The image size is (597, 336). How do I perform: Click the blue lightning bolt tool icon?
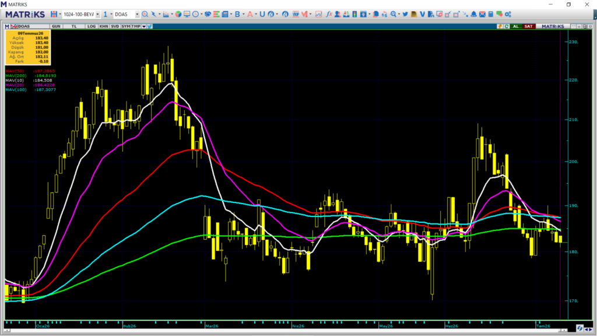point(153,14)
